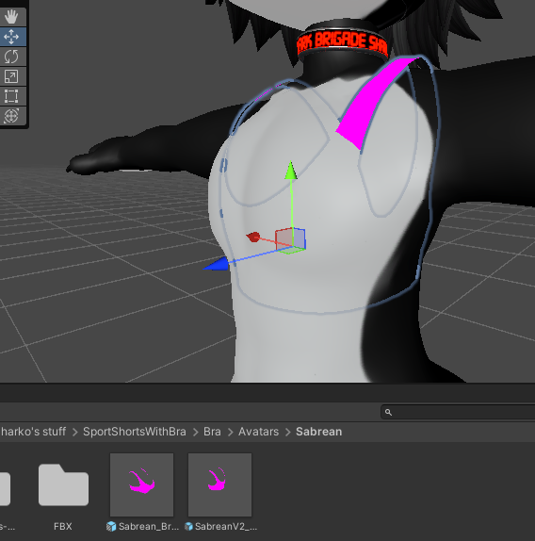Open the 'harko's stuff' breadcrumb folder
The height and width of the screenshot is (541, 535).
pyautogui.click(x=33, y=432)
